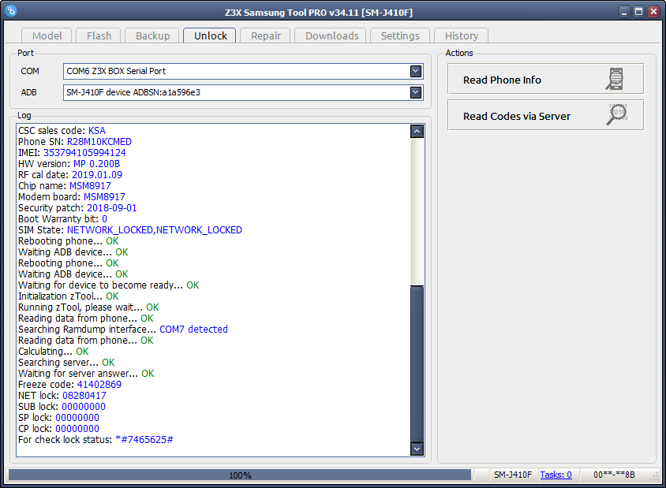Click the Chip name MSM8917 value
Screen dimensions: 666x488
point(90,186)
